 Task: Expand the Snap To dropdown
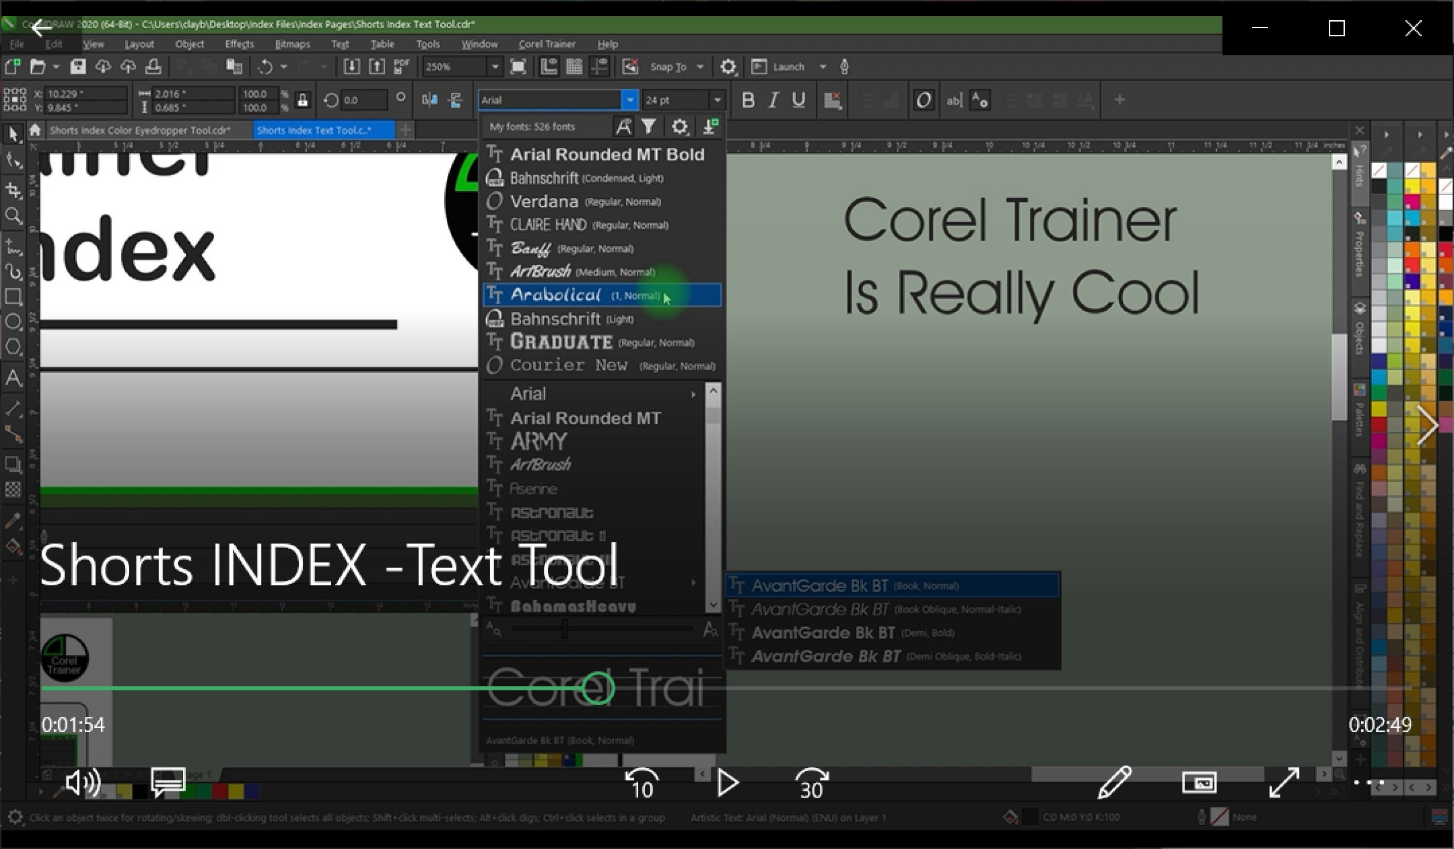coord(700,67)
